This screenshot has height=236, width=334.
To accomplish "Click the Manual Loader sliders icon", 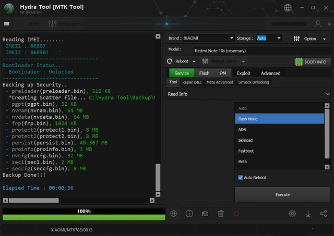I will pyautogui.click(x=205, y=61).
